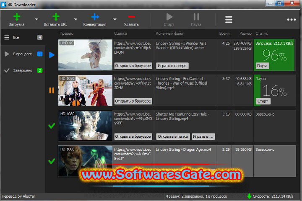The image size is (302, 201).
Task: Expand the Конвертация dropdown arrow
Action: click(115, 19)
